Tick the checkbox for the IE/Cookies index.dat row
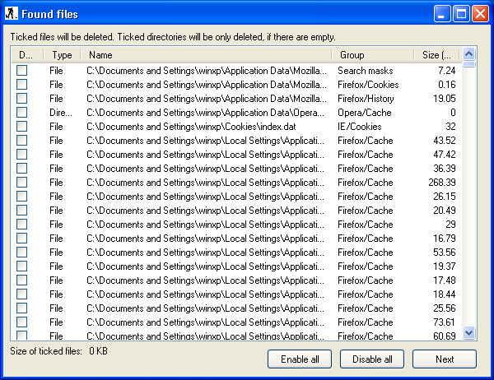This screenshot has width=494, height=380. pos(22,126)
